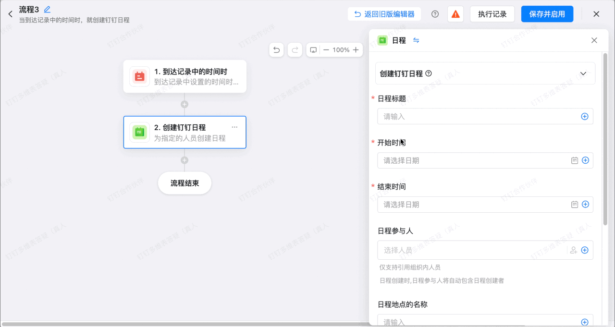Screen dimensions: 615x327
Task: Zoom out with the minus icon
Action: (x=326, y=50)
